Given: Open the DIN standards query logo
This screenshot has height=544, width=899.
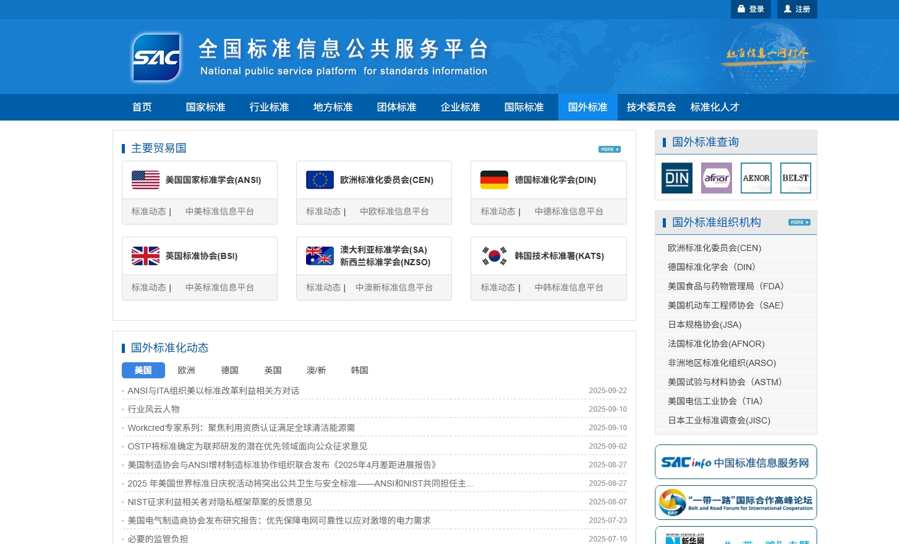Looking at the screenshot, I should pos(676,178).
